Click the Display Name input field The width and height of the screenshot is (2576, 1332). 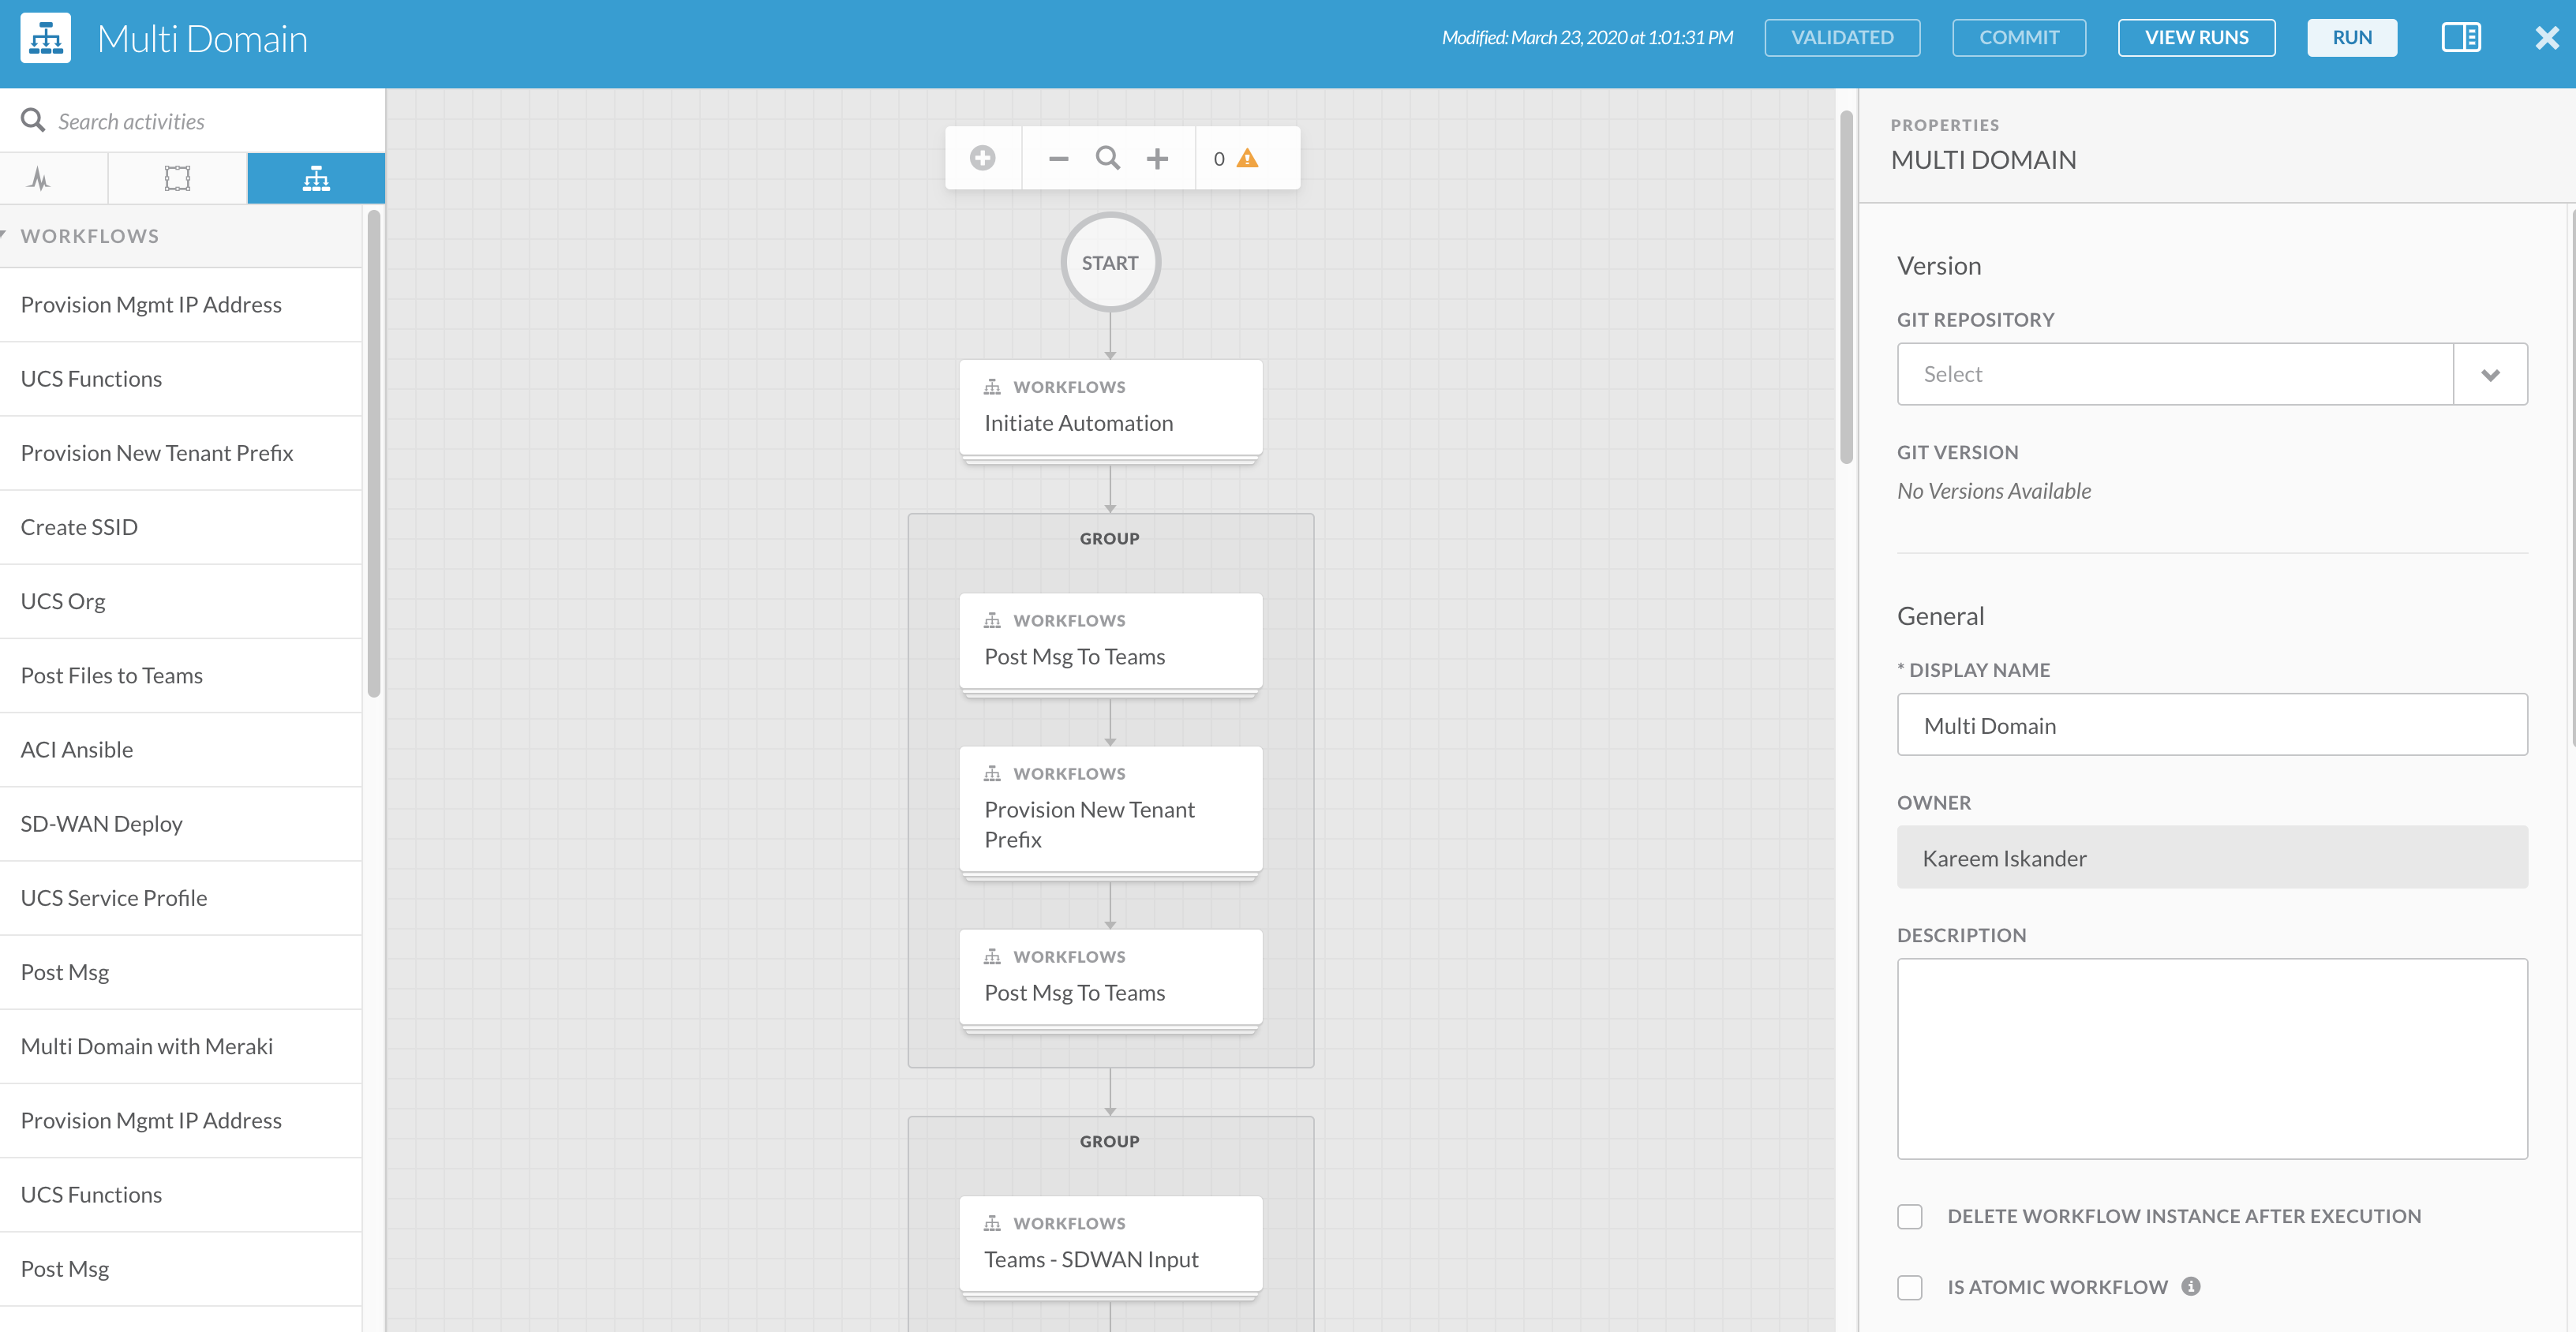click(2211, 725)
